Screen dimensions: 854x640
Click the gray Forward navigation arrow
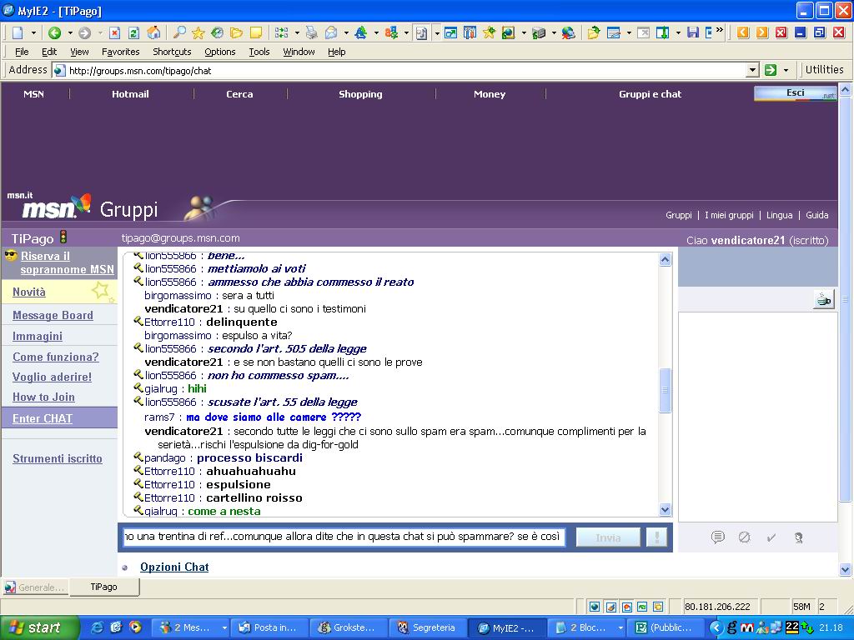pos(84,33)
